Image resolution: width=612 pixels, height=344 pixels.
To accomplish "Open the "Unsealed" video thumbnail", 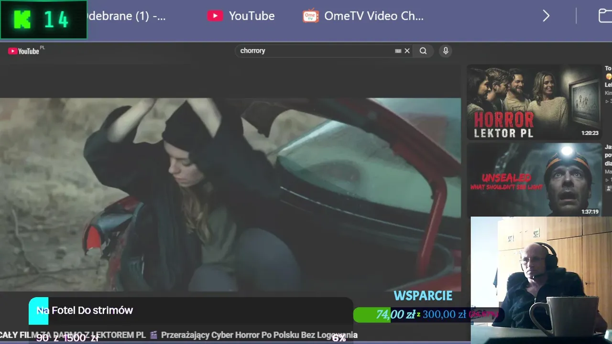I will point(534,180).
